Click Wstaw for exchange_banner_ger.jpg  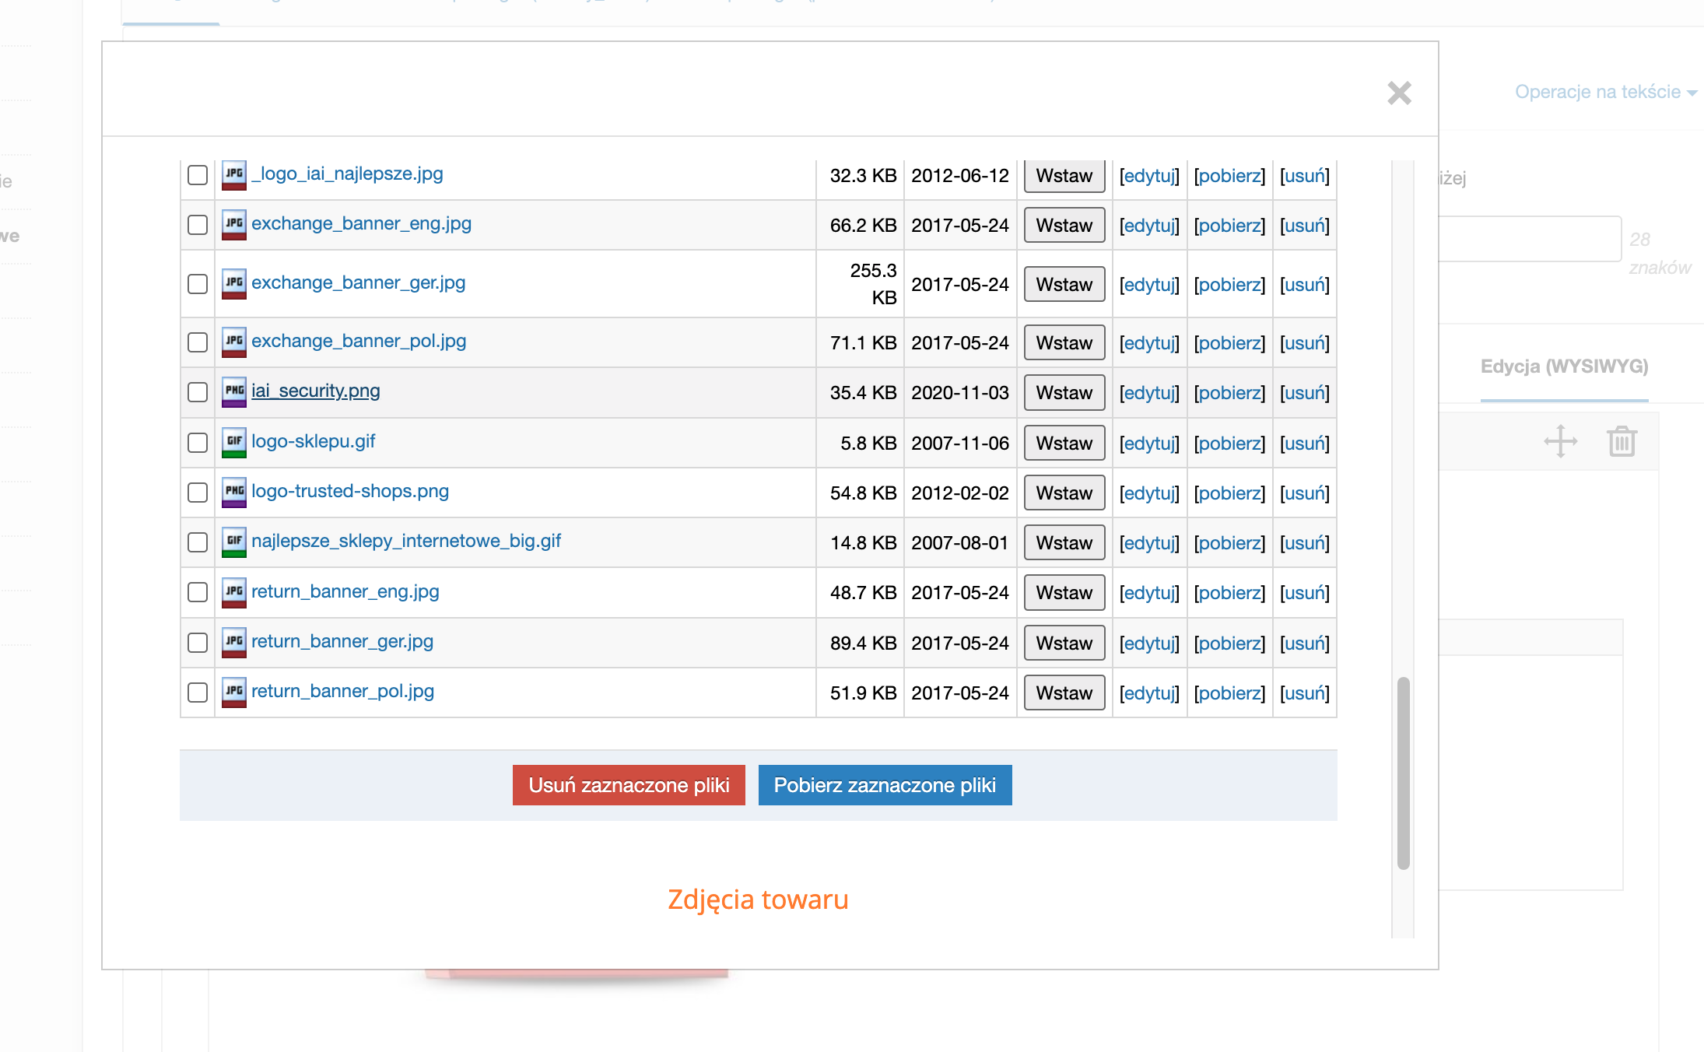click(x=1064, y=285)
